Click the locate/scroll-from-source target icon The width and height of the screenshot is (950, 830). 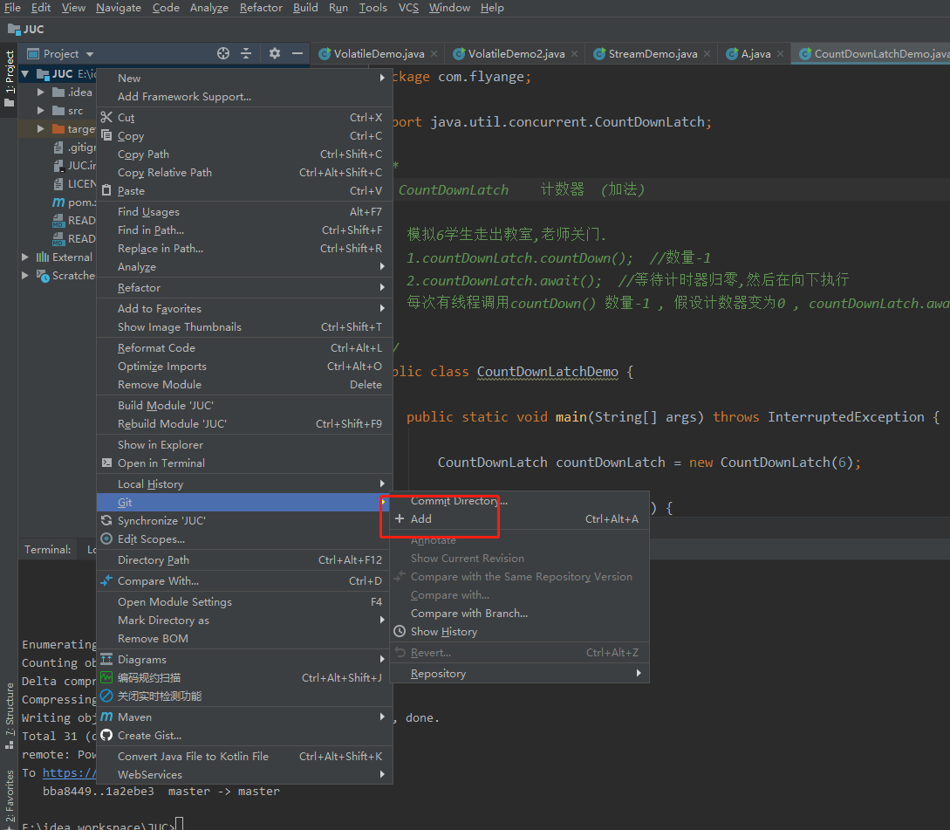coord(223,54)
